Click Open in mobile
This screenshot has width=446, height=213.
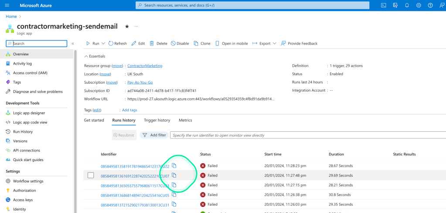click(232, 44)
